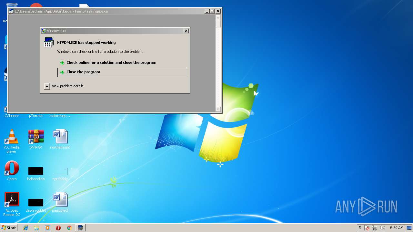
Task: Open network tray icon
Action: point(375,228)
